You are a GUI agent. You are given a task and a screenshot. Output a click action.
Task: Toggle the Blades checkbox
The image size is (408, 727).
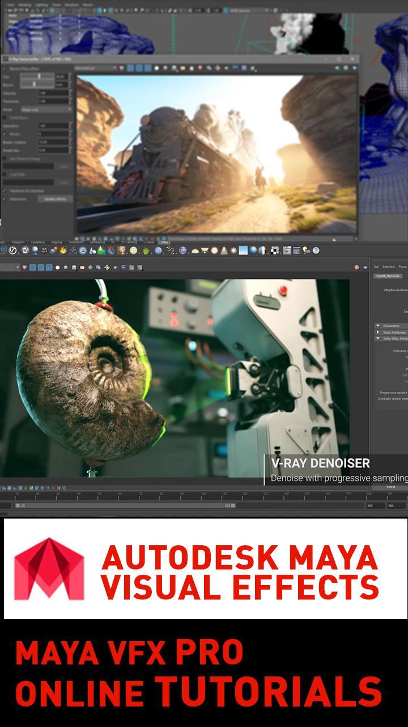point(5,134)
